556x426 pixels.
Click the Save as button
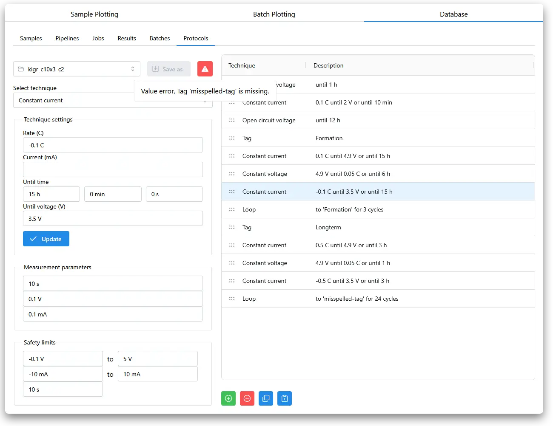click(169, 69)
